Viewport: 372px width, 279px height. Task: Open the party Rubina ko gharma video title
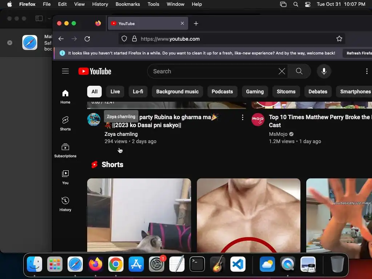[x=162, y=121]
